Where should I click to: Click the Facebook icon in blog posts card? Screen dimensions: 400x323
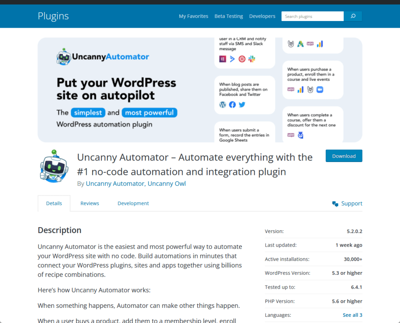[x=232, y=104]
